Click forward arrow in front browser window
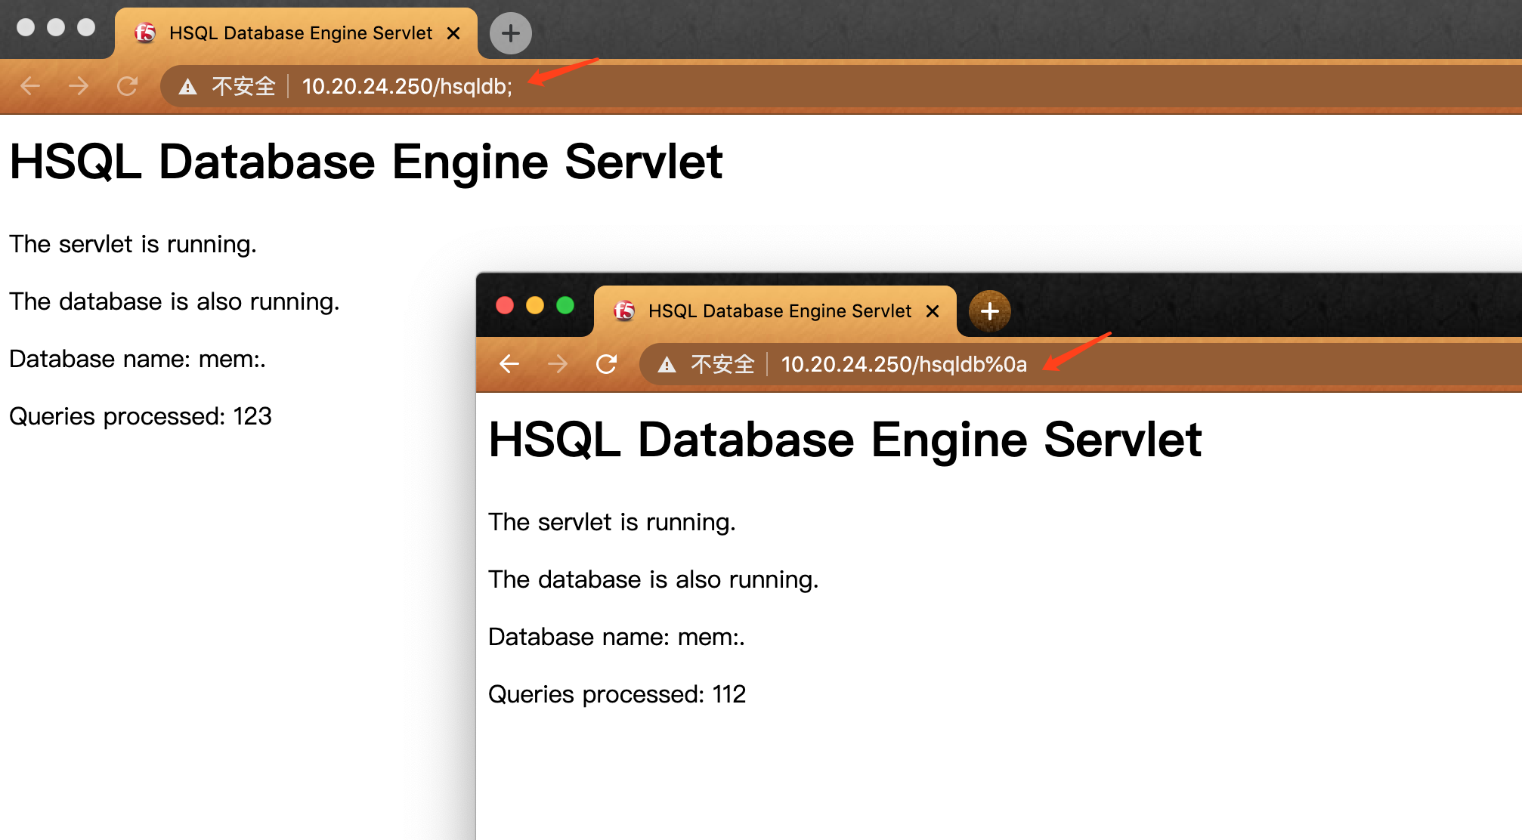This screenshot has width=1522, height=840. point(558,364)
